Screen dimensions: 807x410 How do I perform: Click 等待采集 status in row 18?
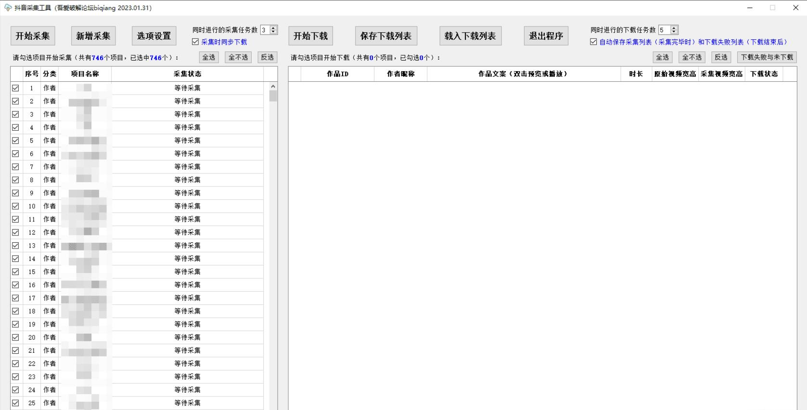click(x=188, y=311)
